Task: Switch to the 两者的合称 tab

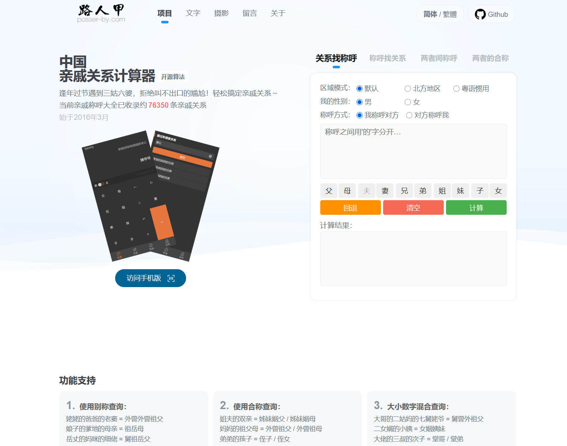Action: coord(490,58)
